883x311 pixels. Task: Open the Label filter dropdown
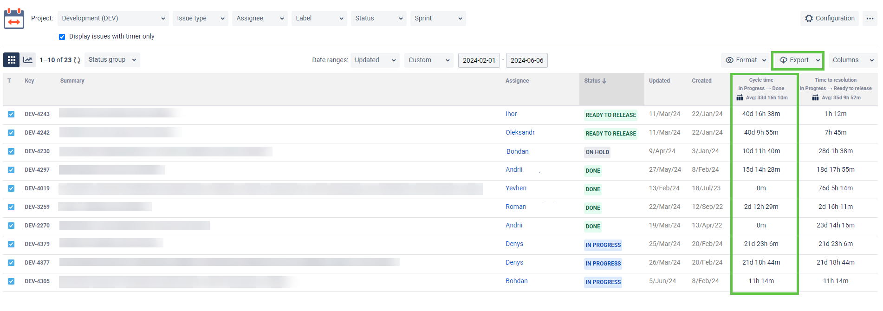(319, 19)
